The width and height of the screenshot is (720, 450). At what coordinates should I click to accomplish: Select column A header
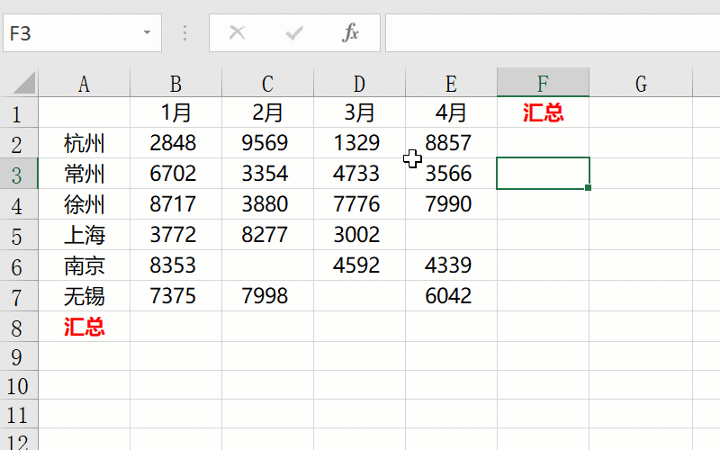click(x=84, y=83)
